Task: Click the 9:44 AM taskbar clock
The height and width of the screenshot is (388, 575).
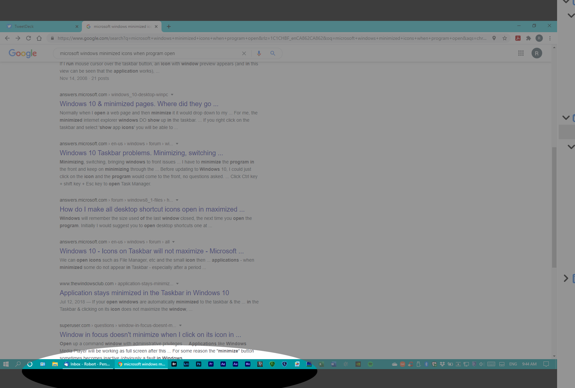Action: 529,364
